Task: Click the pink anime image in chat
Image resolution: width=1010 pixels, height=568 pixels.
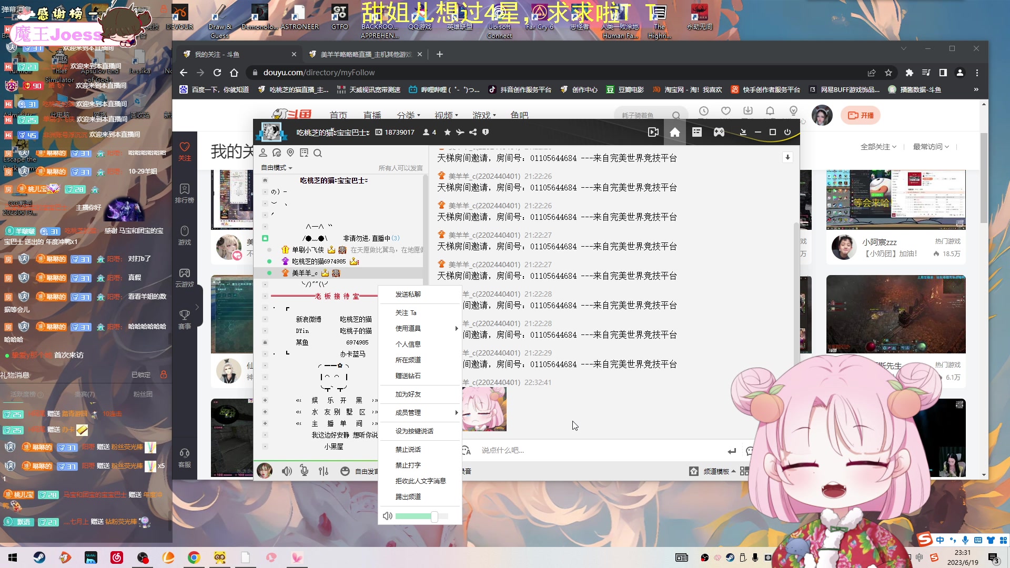Action: click(484, 409)
